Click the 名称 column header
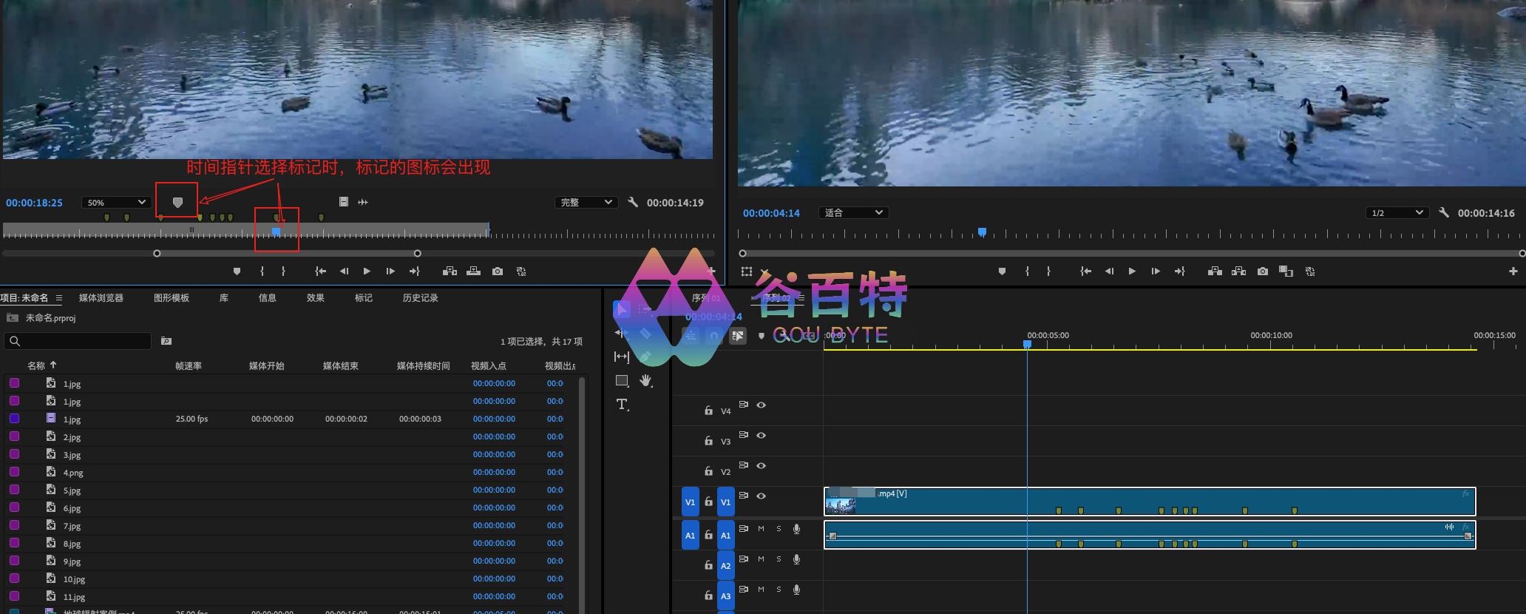Image resolution: width=1526 pixels, height=614 pixels. click(x=36, y=365)
